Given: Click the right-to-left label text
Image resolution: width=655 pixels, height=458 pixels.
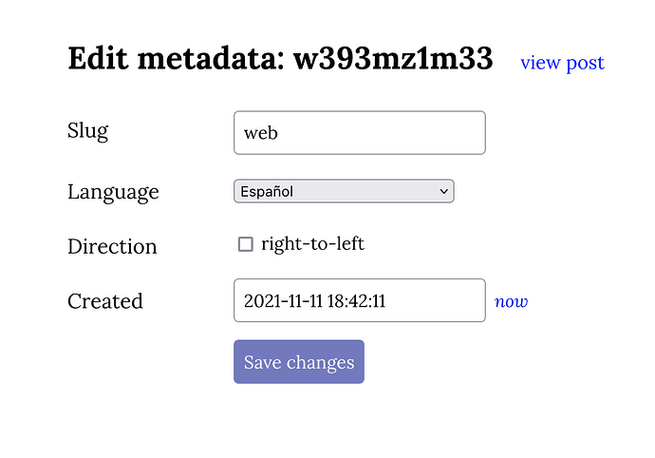Looking at the screenshot, I should click(x=312, y=244).
